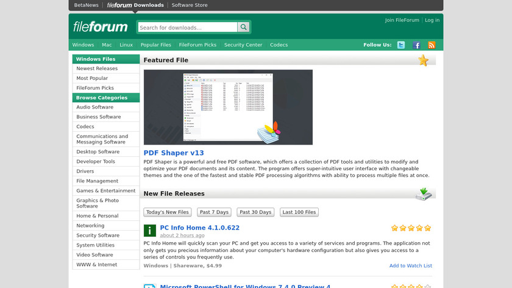Click the 'about 2 hours ago' timestamp

[x=182, y=236]
